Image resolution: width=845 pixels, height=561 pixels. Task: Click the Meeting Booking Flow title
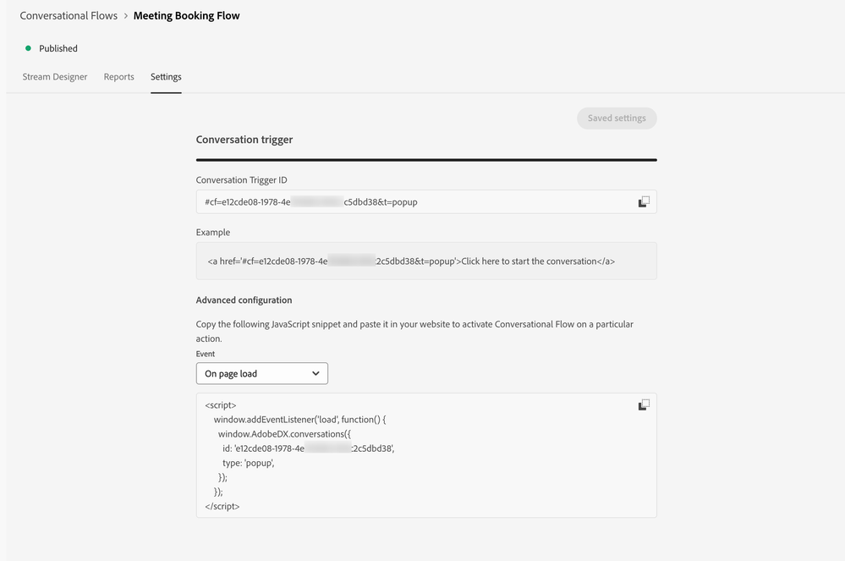187,16
